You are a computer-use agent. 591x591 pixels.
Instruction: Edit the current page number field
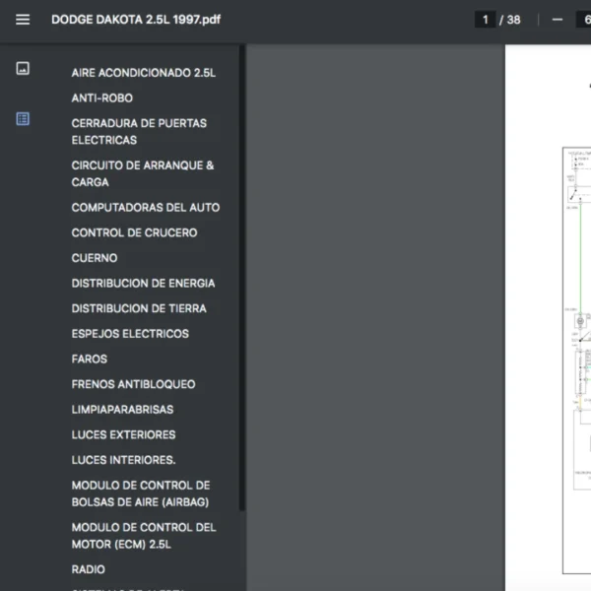pos(485,20)
